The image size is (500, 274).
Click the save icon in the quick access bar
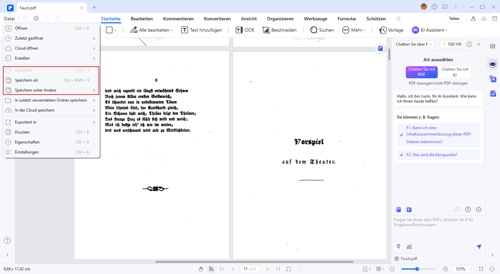pos(26,19)
